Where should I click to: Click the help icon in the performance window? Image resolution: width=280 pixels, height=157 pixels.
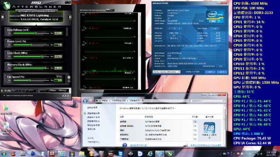coord(123,145)
